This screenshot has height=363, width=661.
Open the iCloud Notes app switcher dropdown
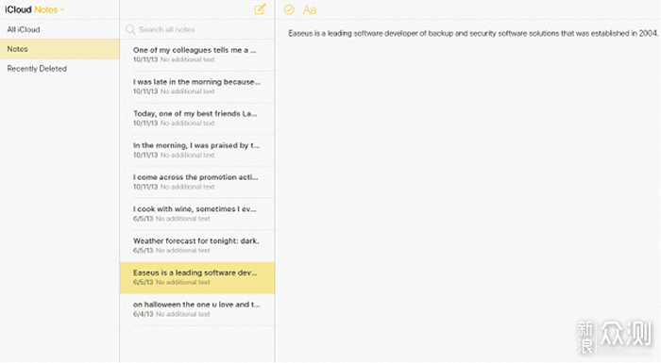[35, 9]
